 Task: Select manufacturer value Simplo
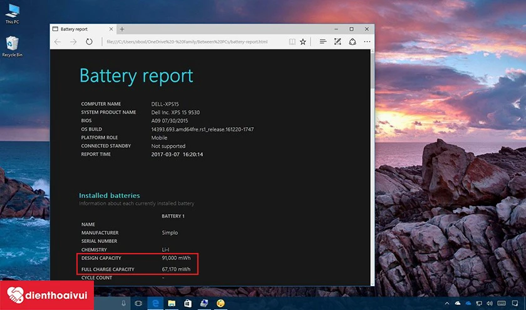pyautogui.click(x=170, y=232)
